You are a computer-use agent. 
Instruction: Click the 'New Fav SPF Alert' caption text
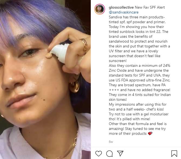[150, 7]
